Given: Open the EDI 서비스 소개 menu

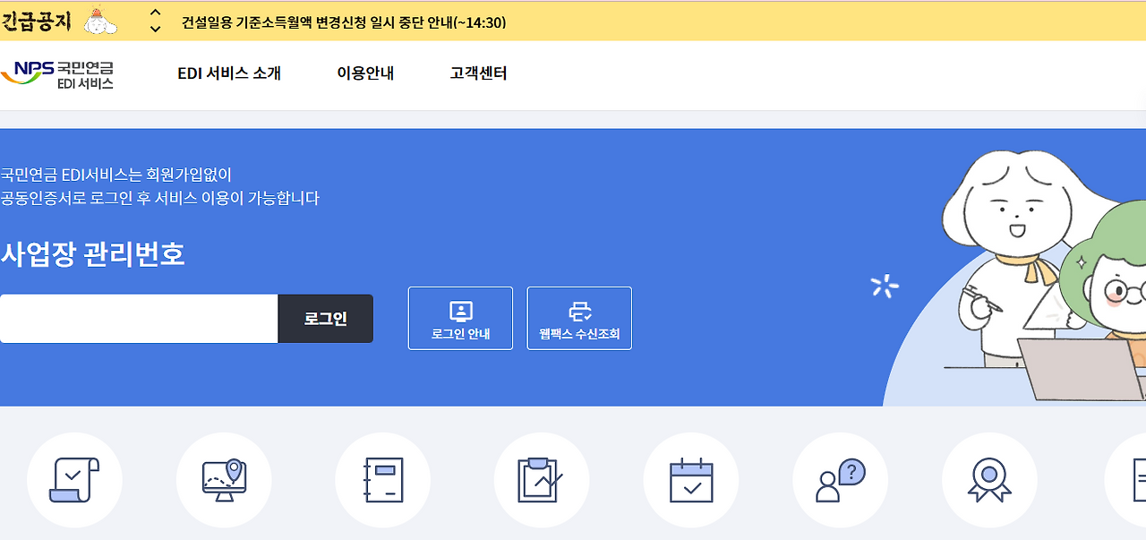Looking at the screenshot, I should (229, 74).
